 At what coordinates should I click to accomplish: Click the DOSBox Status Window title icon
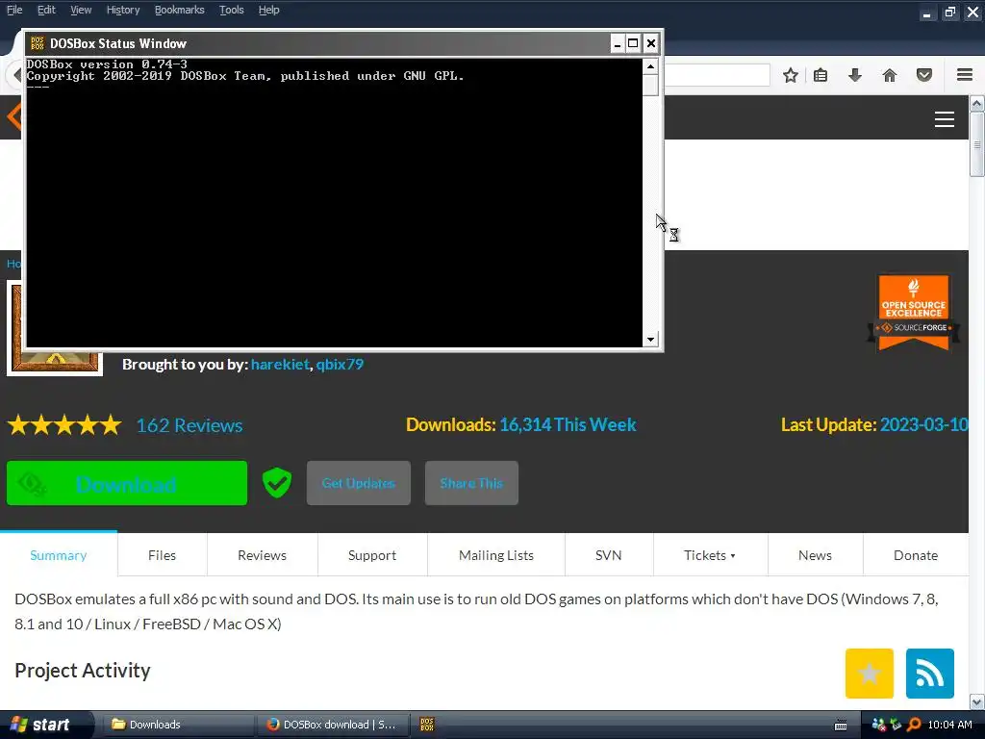[38, 43]
